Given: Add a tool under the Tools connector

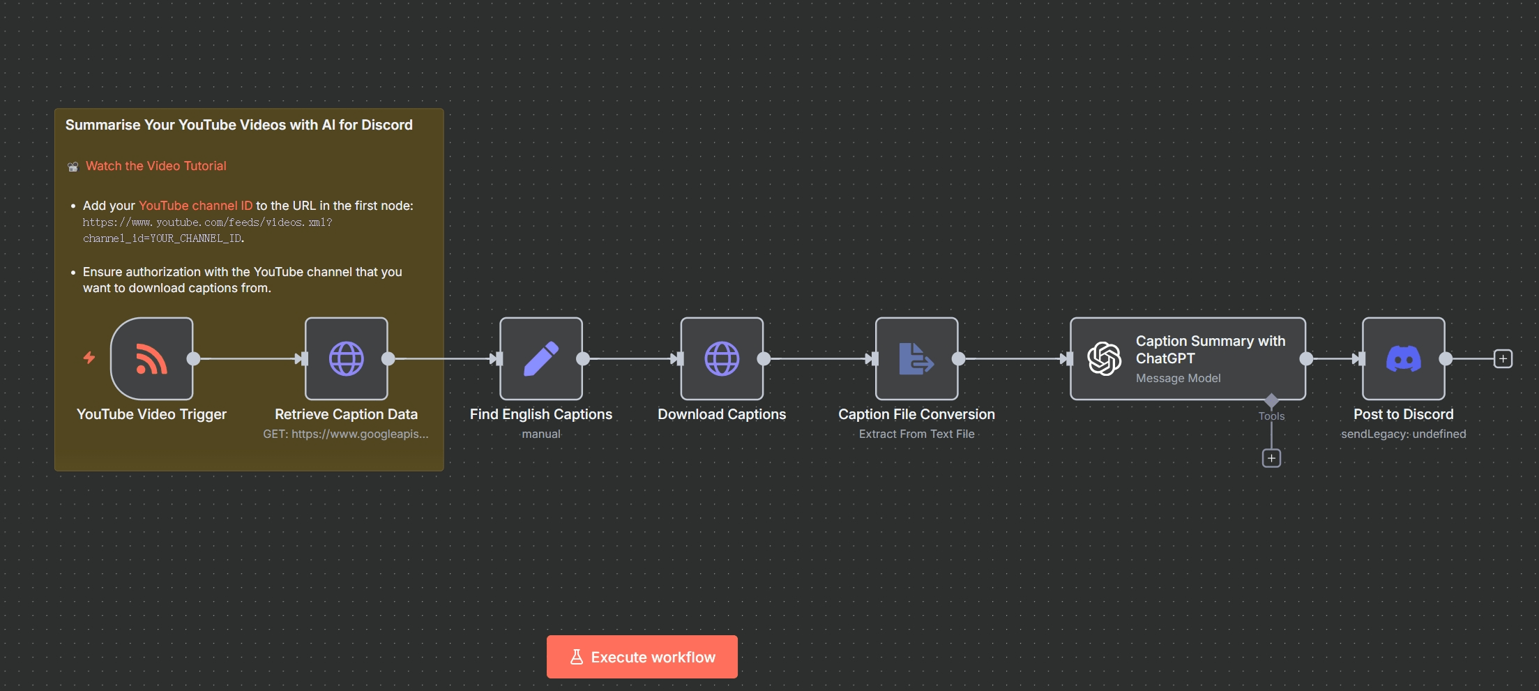Looking at the screenshot, I should pyautogui.click(x=1271, y=458).
